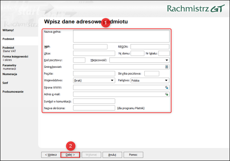Cancel the wizard with Anuluj
Viewport: 230px width, 161px height.
[x=112, y=155]
